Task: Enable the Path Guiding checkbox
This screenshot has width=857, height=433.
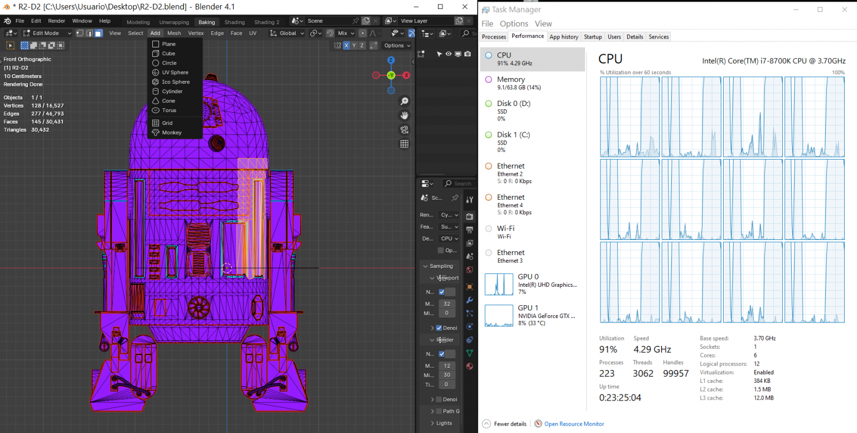Action: (439, 411)
